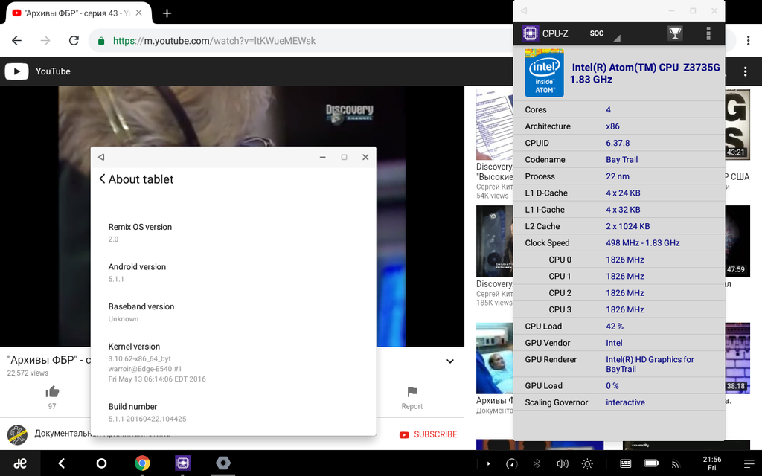Open the channel avatar
Image resolution: width=762 pixels, height=476 pixels.
tap(17, 434)
